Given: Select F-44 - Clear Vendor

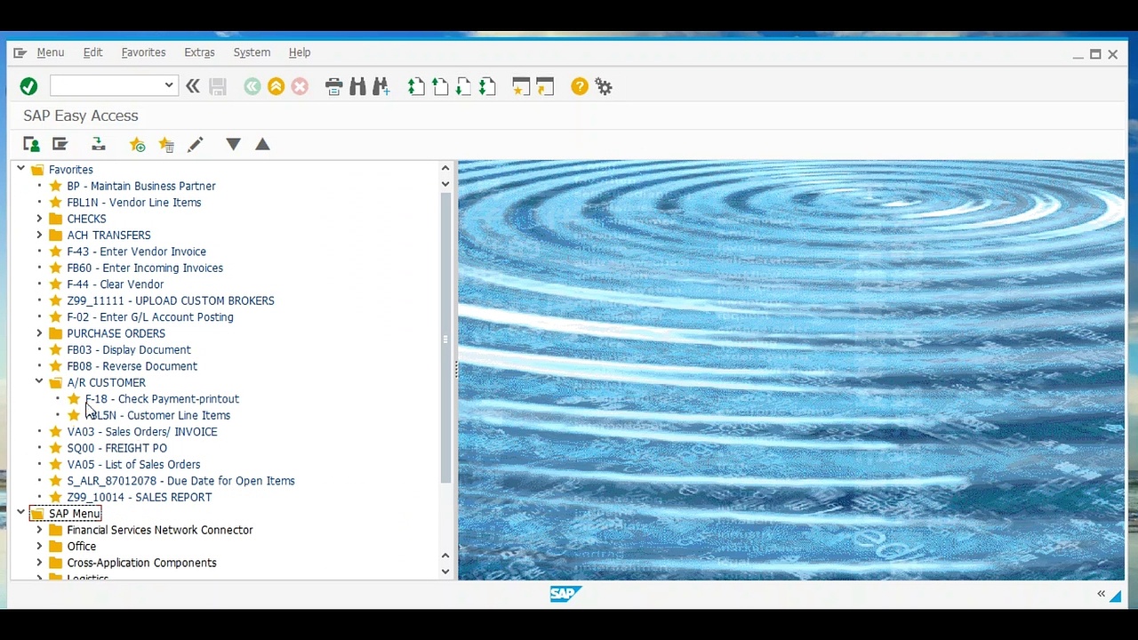Looking at the screenshot, I should click(x=116, y=284).
